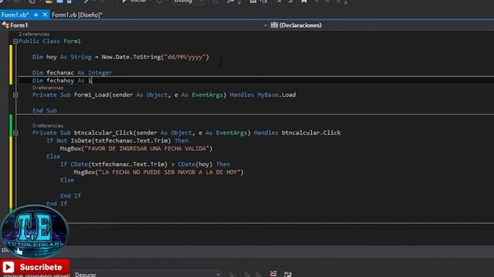Click the "FAVOR DE INGRESAR UNA FECHA VALIDA" string

(x=148, y=149)
